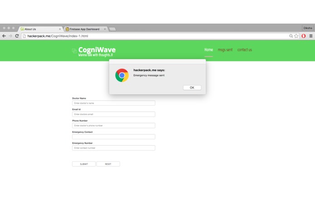This screenshot has width=315, height=224.
Task: Dismiss the alert with OK
Action: [x=192, y=88]
